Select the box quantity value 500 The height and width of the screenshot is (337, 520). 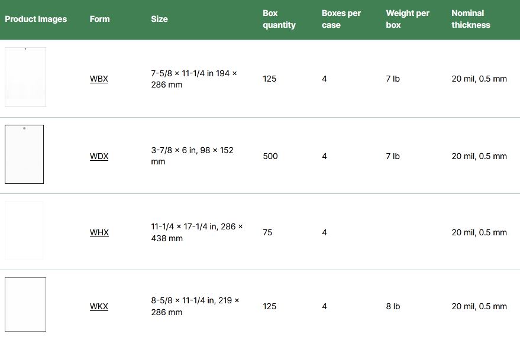click(x=270, y=156)
